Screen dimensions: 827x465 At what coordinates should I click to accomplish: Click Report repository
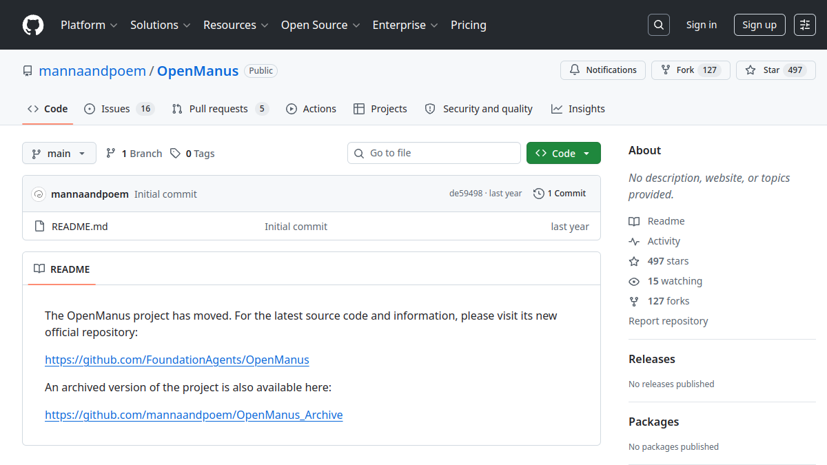pos(668,321)
